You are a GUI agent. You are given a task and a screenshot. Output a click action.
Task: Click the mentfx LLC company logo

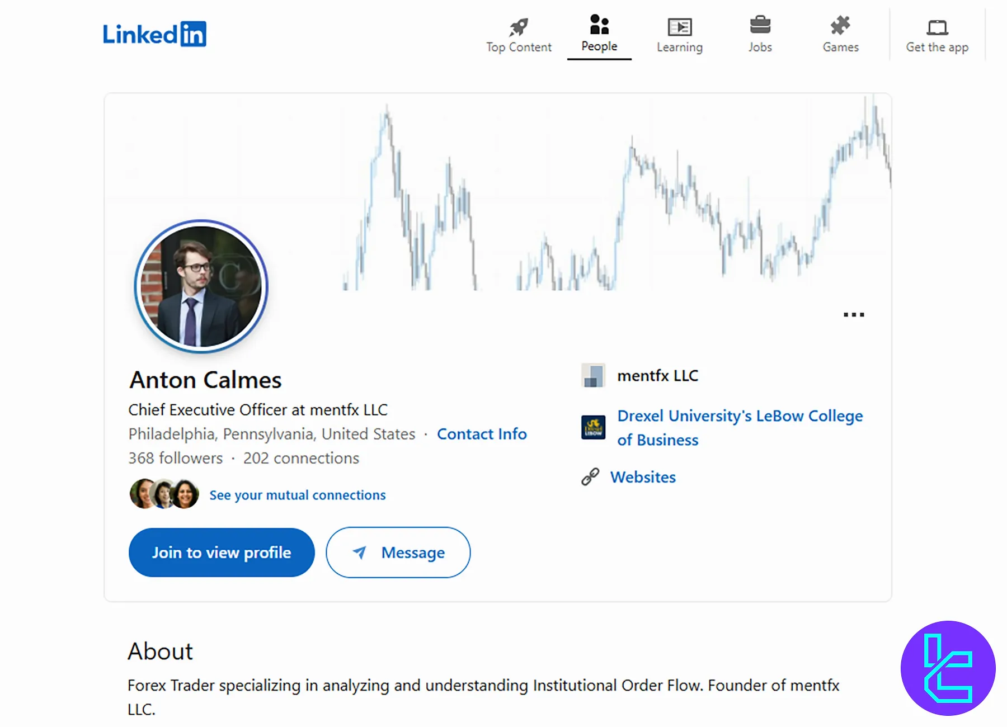(x=594, y=375)
